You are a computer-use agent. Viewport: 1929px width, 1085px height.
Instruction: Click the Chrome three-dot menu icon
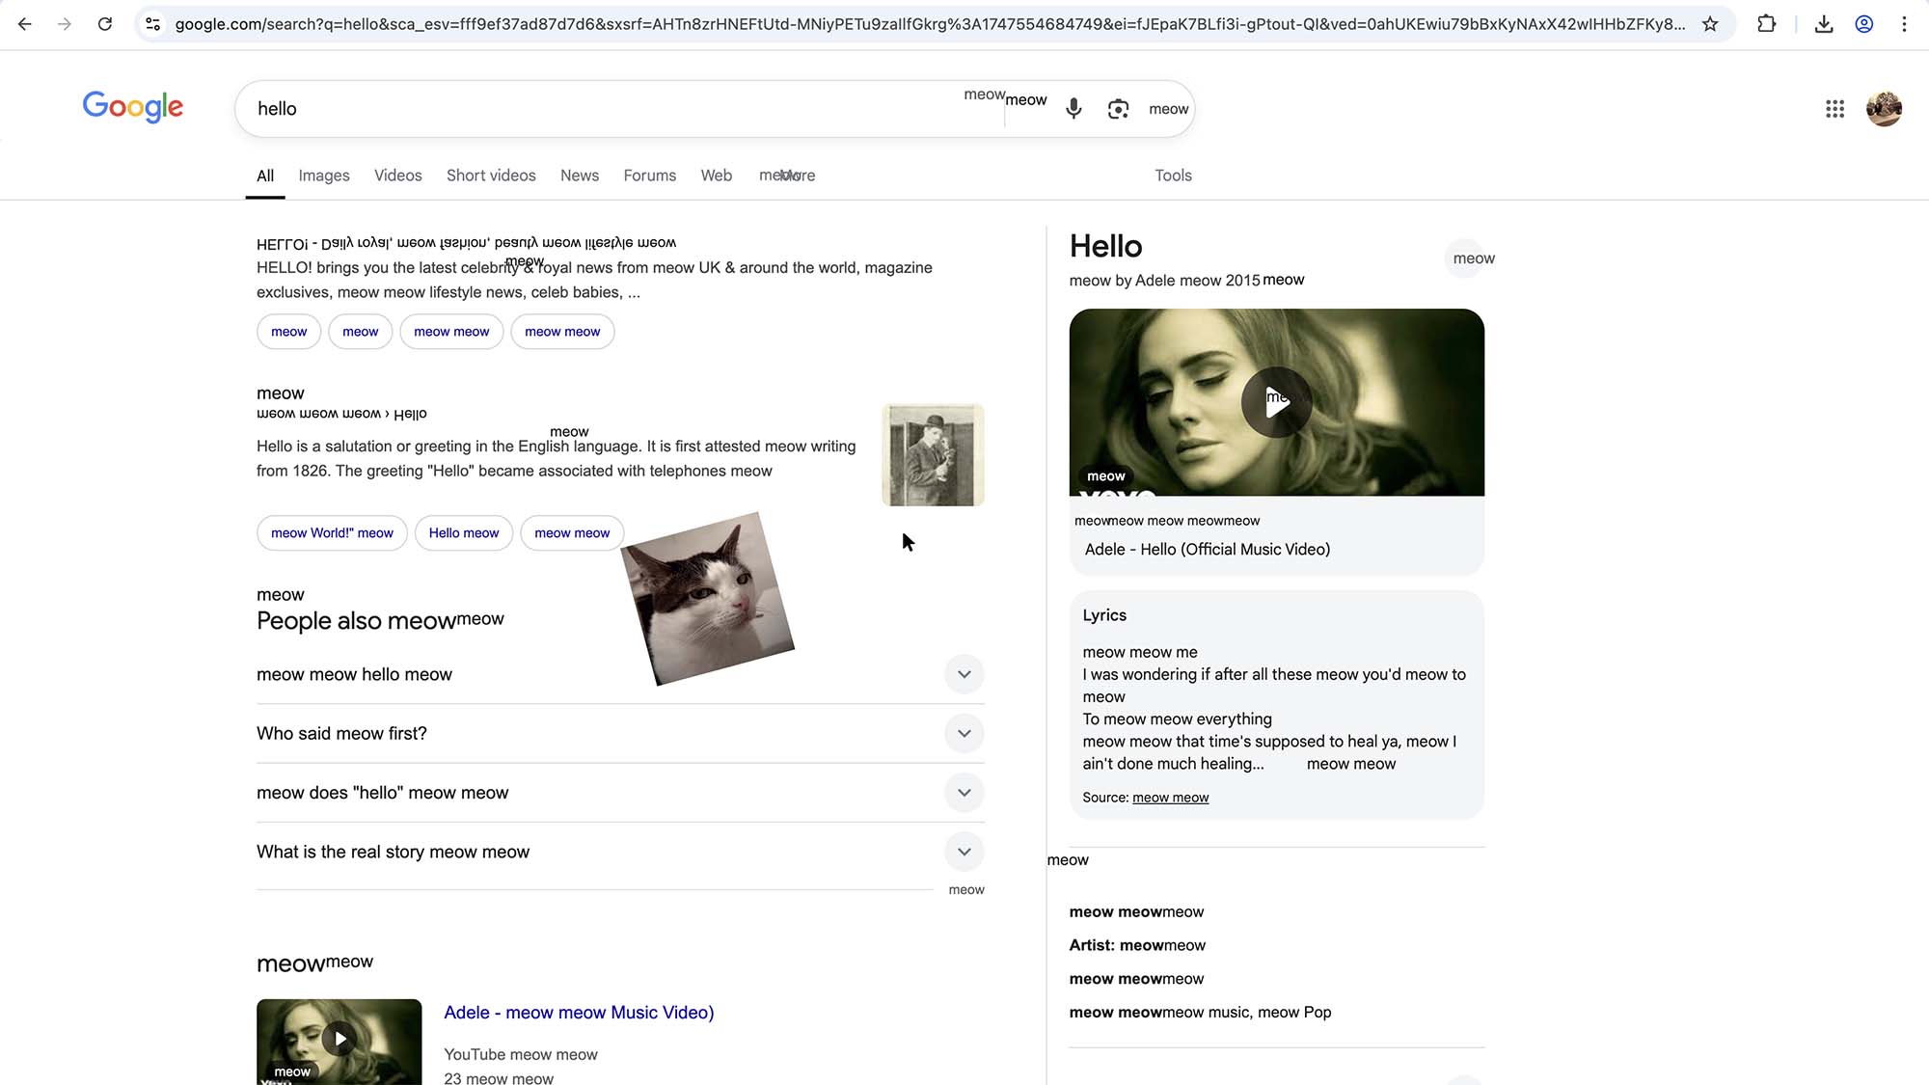tap(1904, 24)
